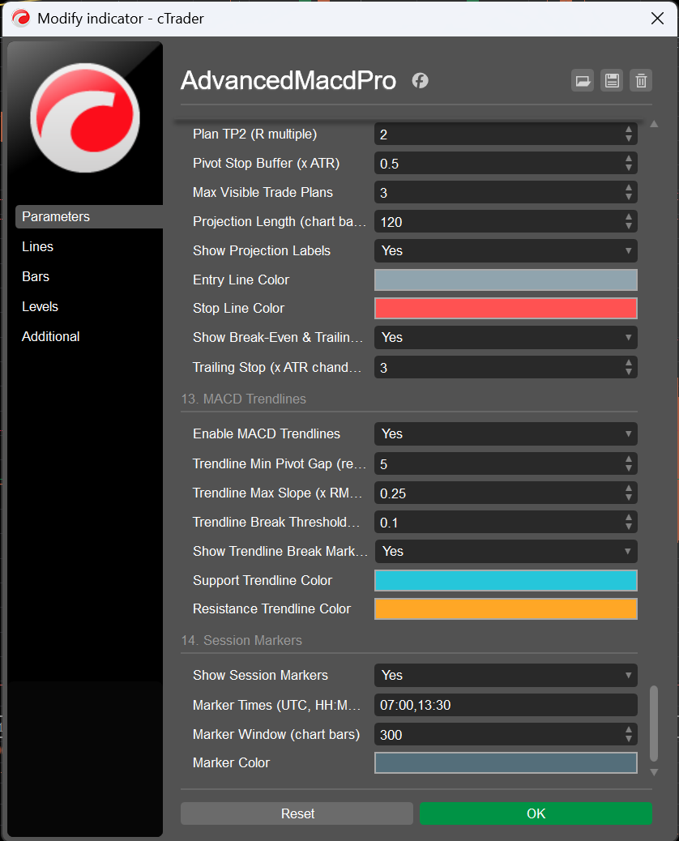This screenshot has height=841, width=679.
Task: Click the Pivot Stop Buffer stepper arrows
Action: tap(629, 164)
